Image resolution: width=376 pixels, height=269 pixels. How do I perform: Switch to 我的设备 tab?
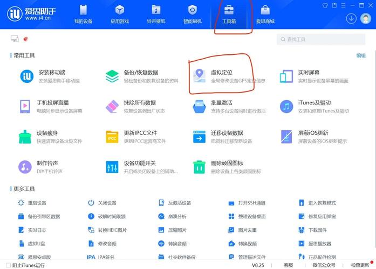83,15
